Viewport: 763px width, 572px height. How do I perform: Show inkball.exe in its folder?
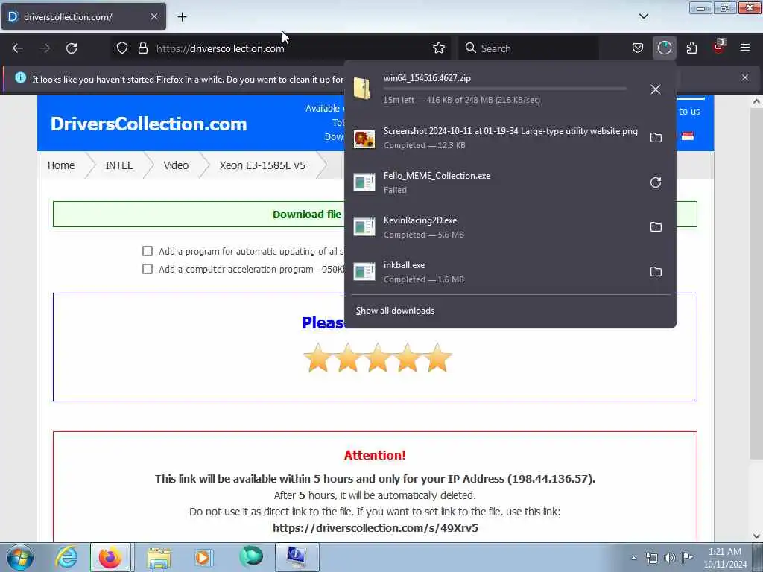point(656,272)
